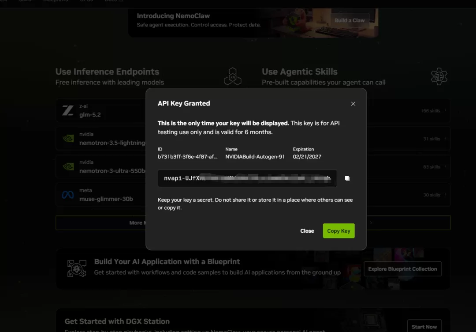Screen dimensions: 476x332
Task: Click the truncated key ID value
Action: 187,157
